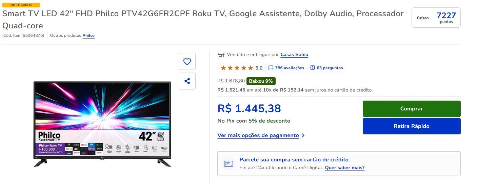477x183 pixels.
Task: Click the Frete Grátis yellow tag
Action: pyautogui.click(x=21, y=5)
